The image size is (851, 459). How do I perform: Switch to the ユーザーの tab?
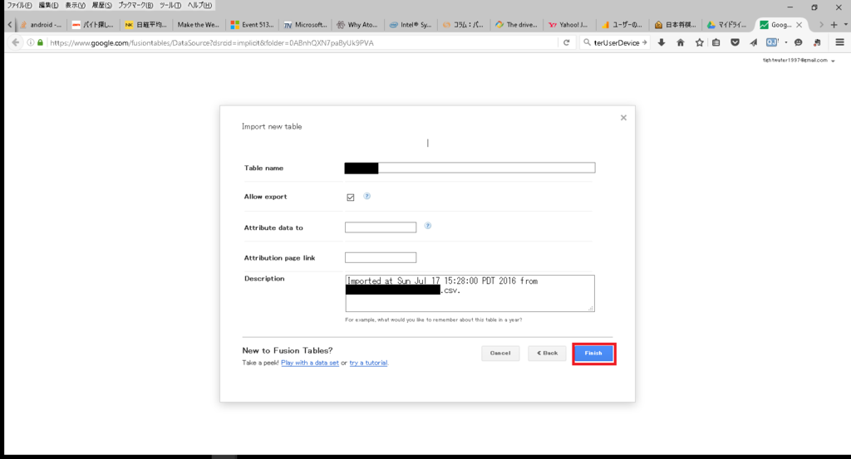click(622, 25)
